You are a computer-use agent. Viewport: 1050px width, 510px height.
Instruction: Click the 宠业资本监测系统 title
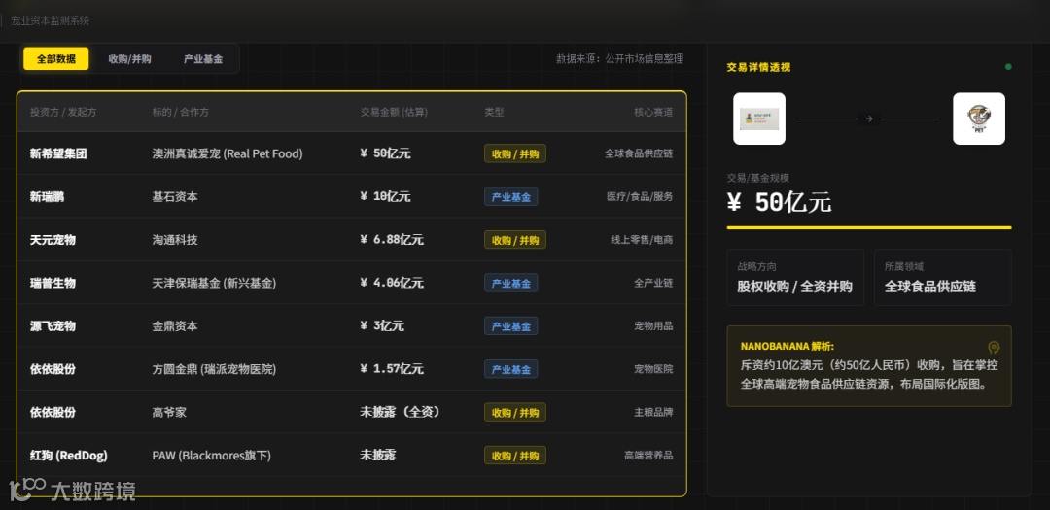click(50, 20)
